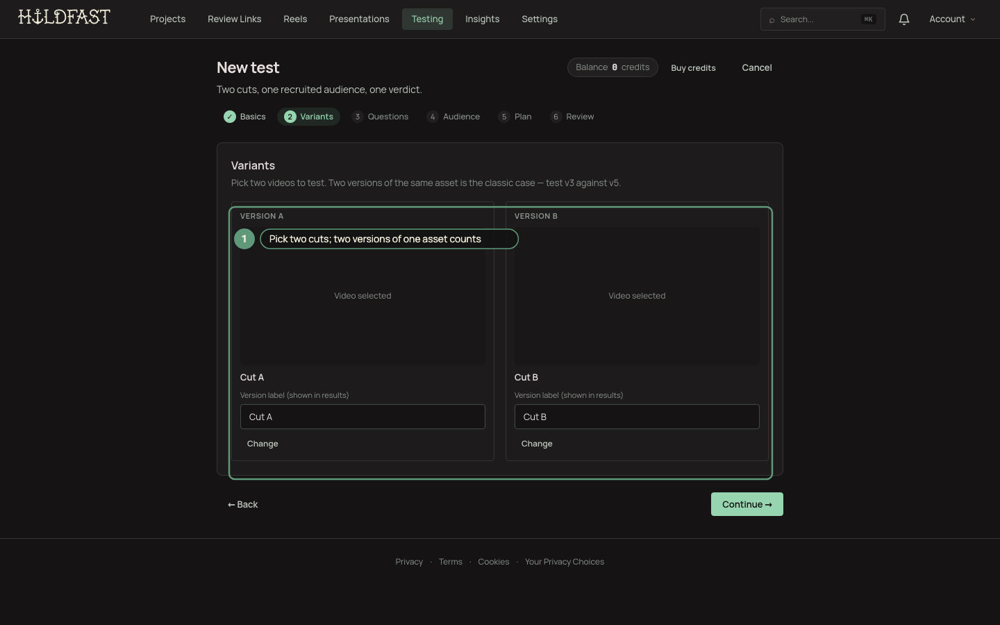Open Settings in the top navigation
The height and width of the screenshot is (625, 1000).
(x=540, y=19)
